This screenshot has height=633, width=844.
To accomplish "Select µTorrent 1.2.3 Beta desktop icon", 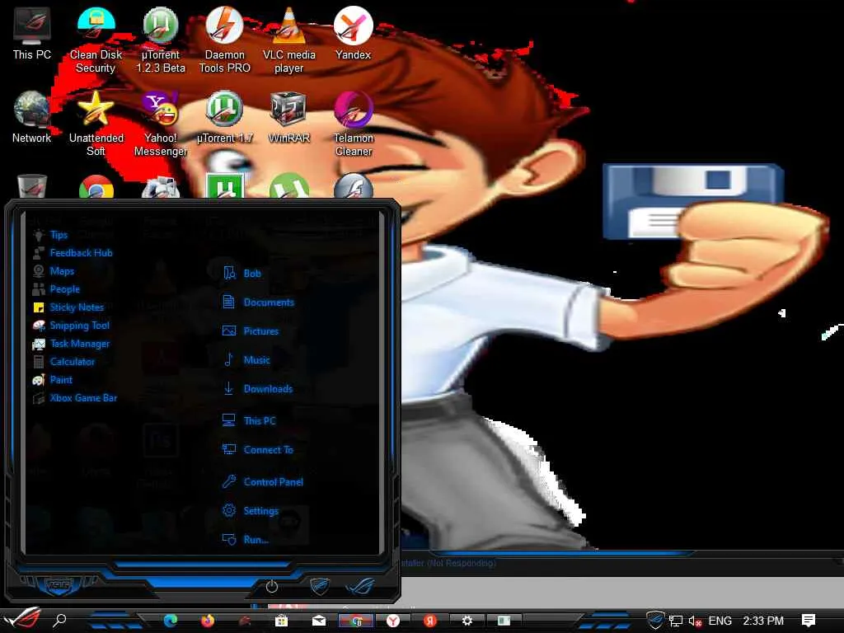I will click(x=161, y=40).
